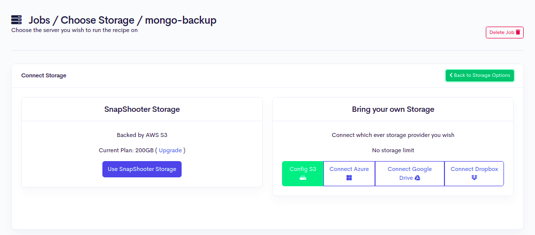Image resolution: width=535 pixels, height=235 pixels.
Task: Click the Google Drive triangle icon
Action: point(417,178)
